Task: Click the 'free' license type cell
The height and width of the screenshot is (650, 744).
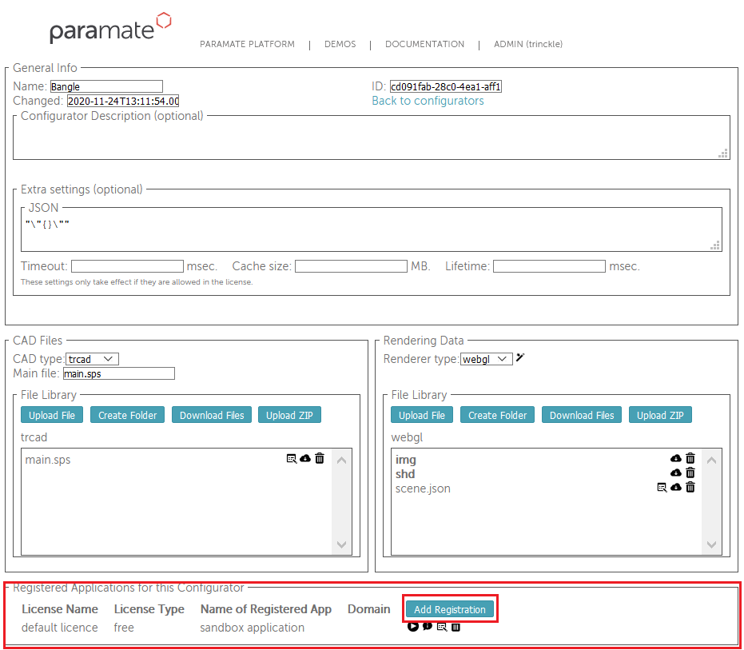Action: (x=124, y=627)
